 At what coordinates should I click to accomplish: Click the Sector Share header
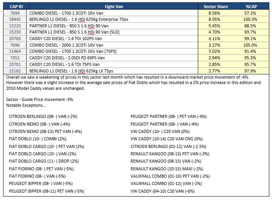tap(216, 7)
